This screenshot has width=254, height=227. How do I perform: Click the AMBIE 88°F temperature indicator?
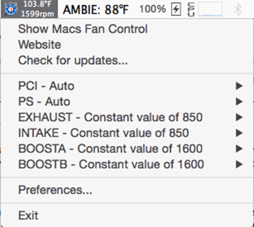pos(96,10)
